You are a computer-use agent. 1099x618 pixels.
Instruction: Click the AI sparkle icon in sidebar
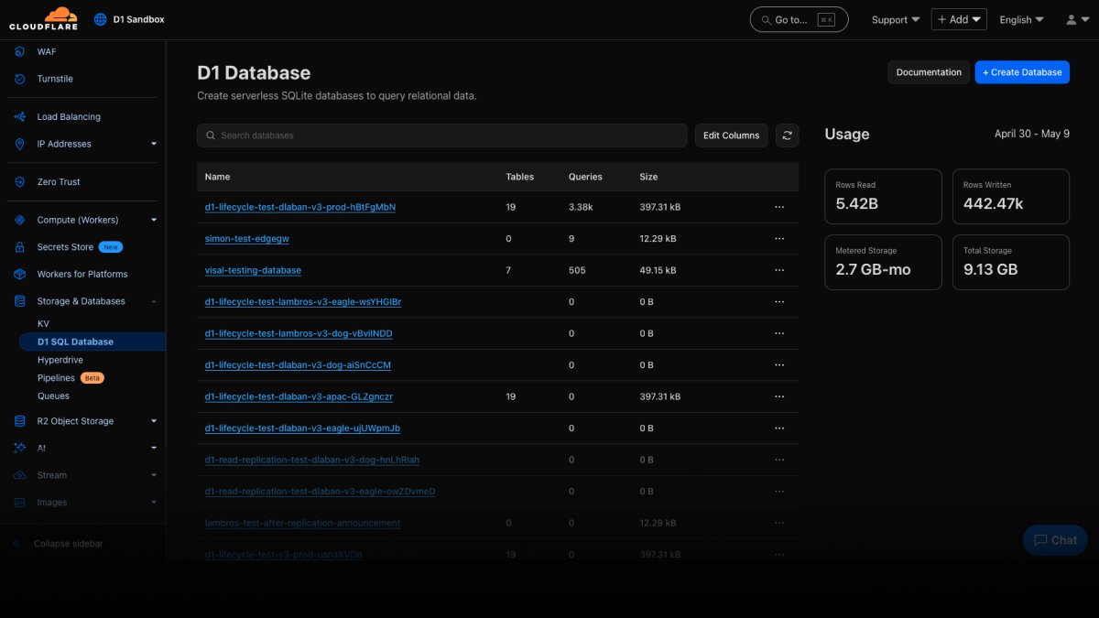[19, 449]
